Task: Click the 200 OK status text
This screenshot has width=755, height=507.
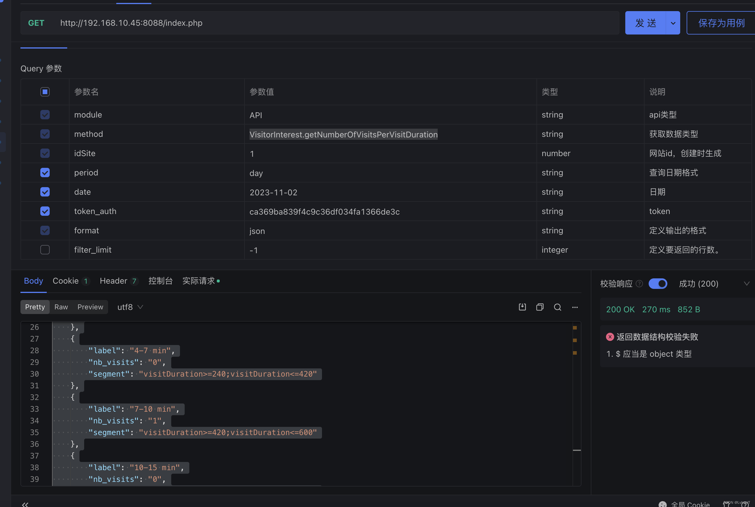Action: coord(620,309)
